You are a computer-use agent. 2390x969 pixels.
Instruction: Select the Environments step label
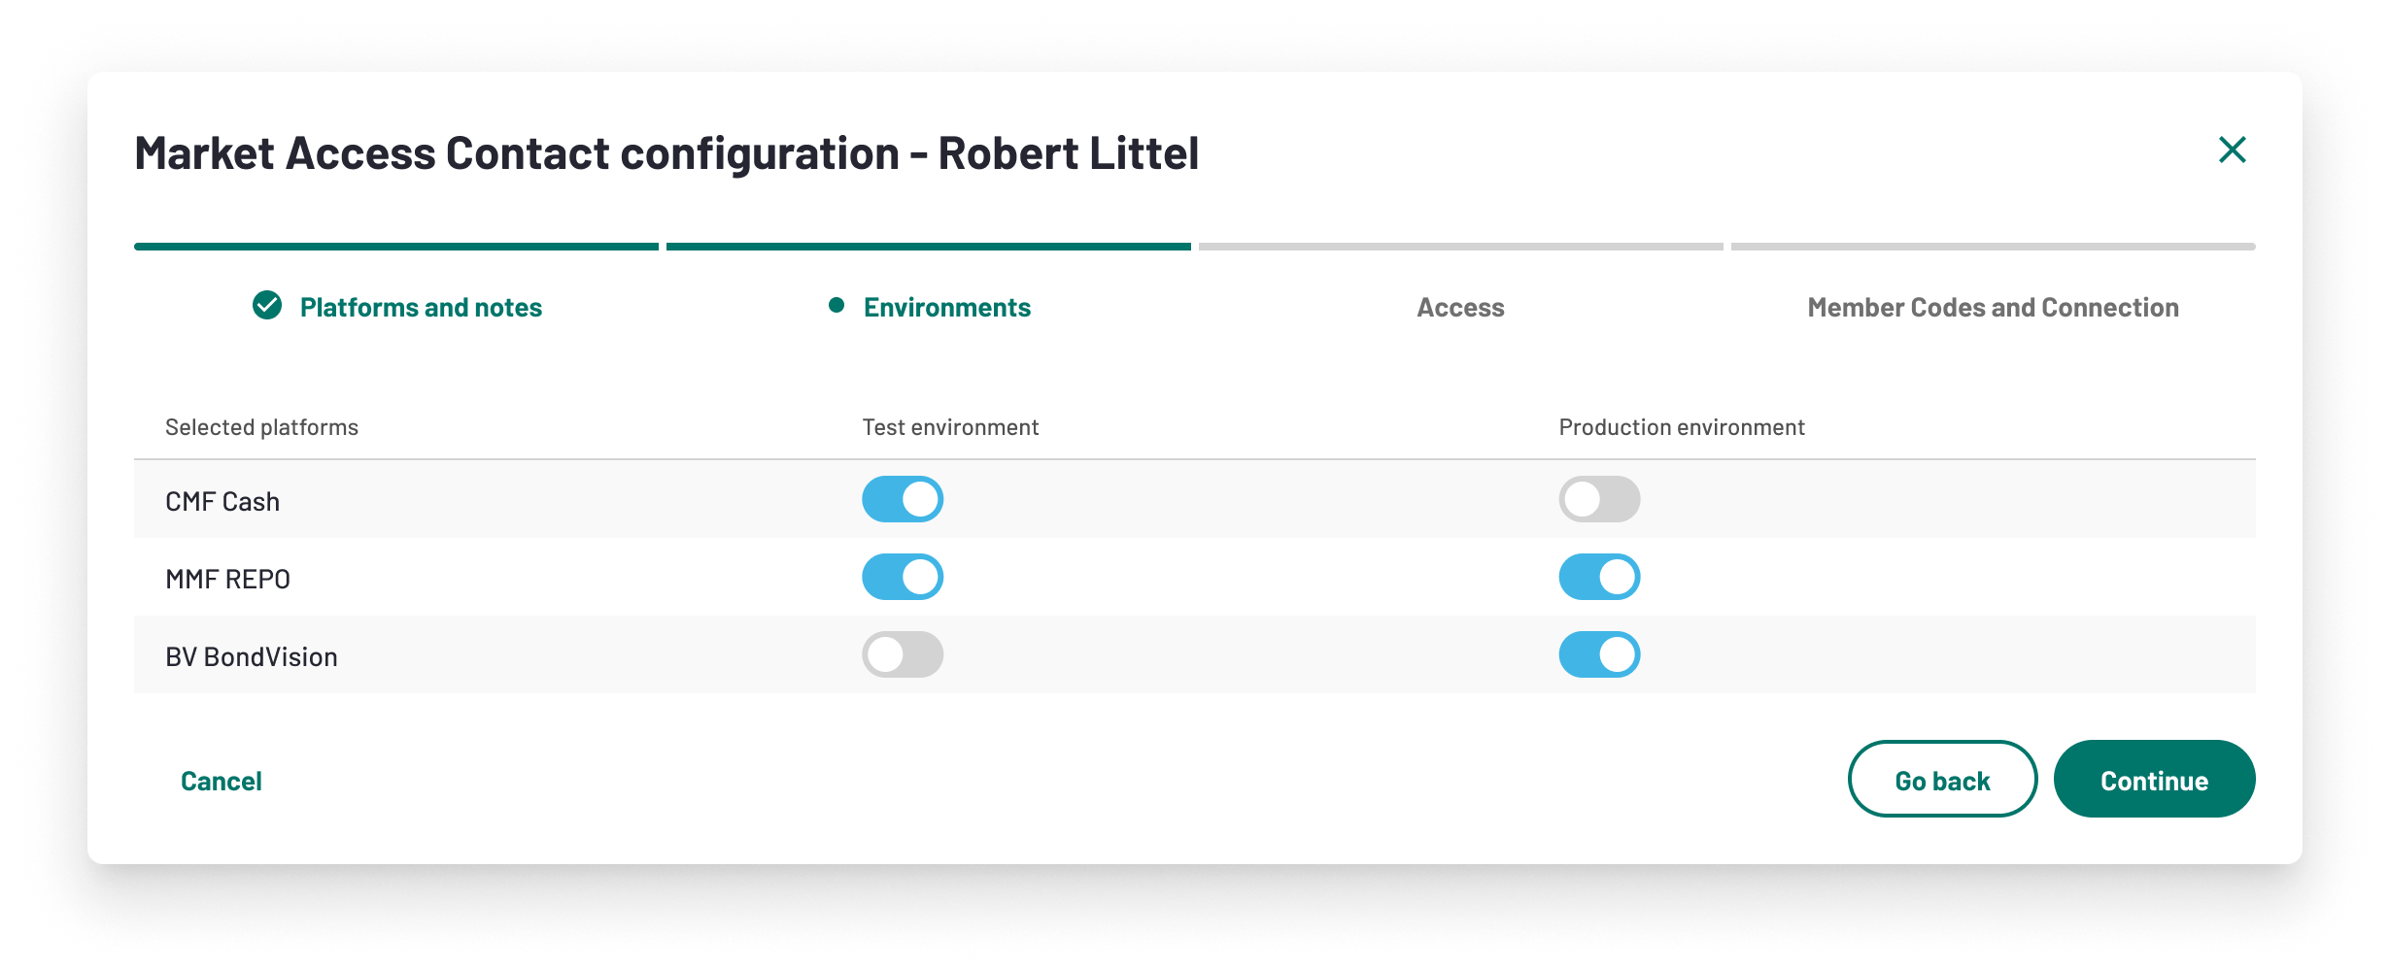point(946,308)
